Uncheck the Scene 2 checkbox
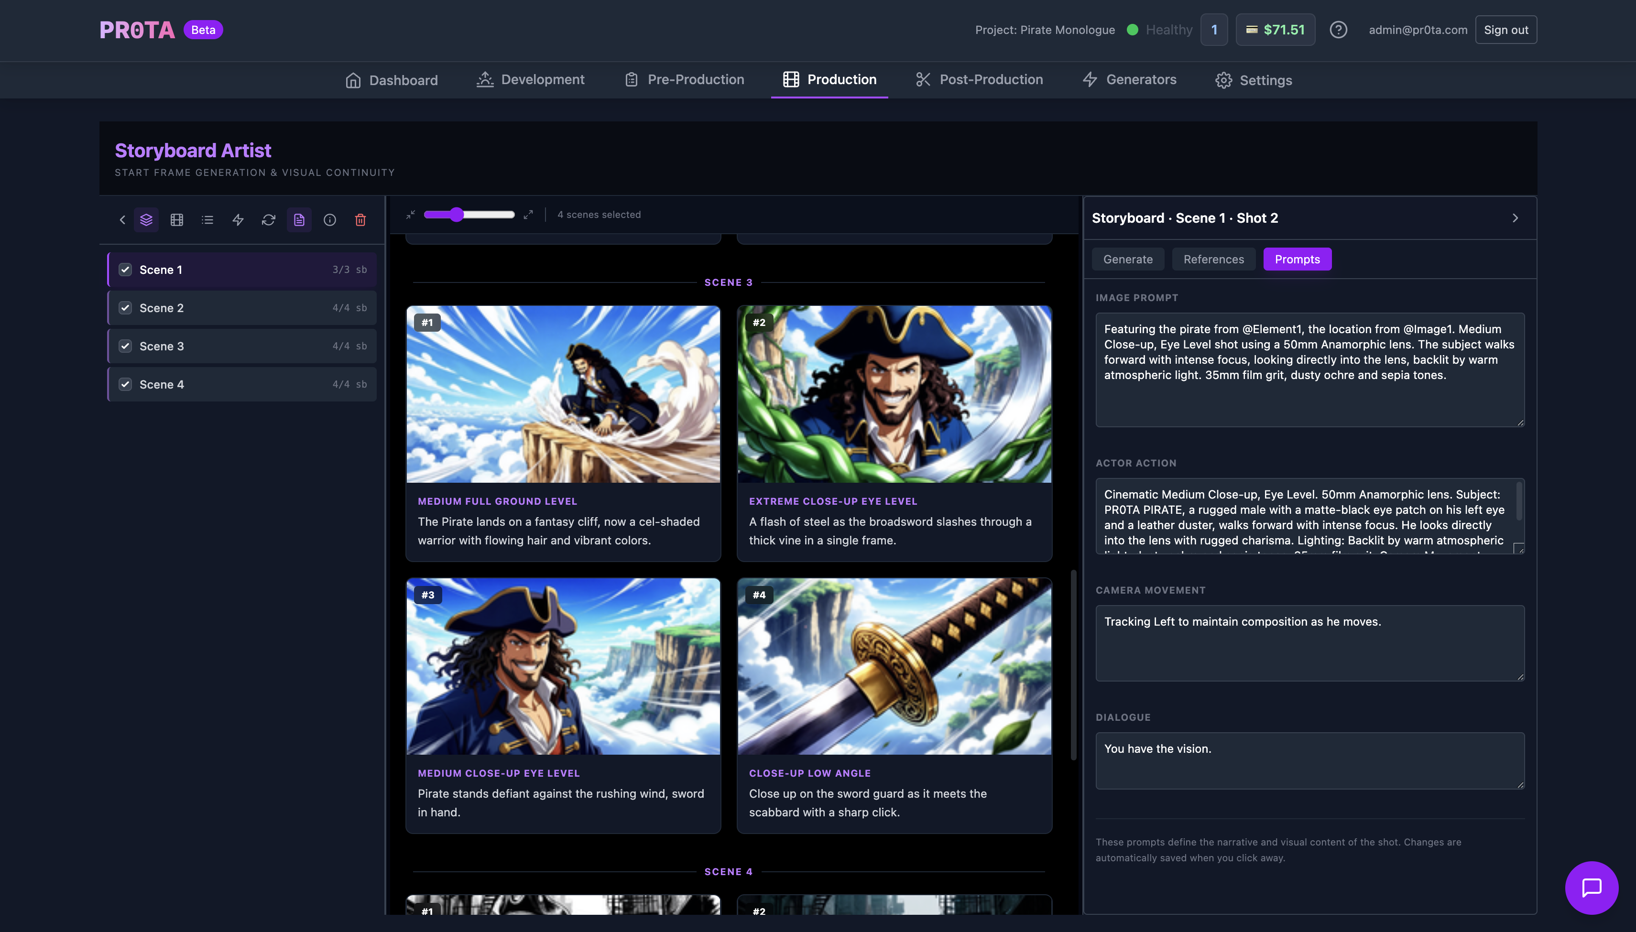This screenshot has width=1636, height=932. [126, 307]
